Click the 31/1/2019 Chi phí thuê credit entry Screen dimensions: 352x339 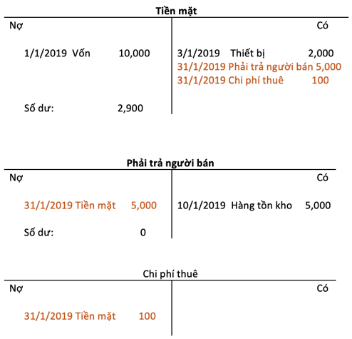[x=230, y=81]
